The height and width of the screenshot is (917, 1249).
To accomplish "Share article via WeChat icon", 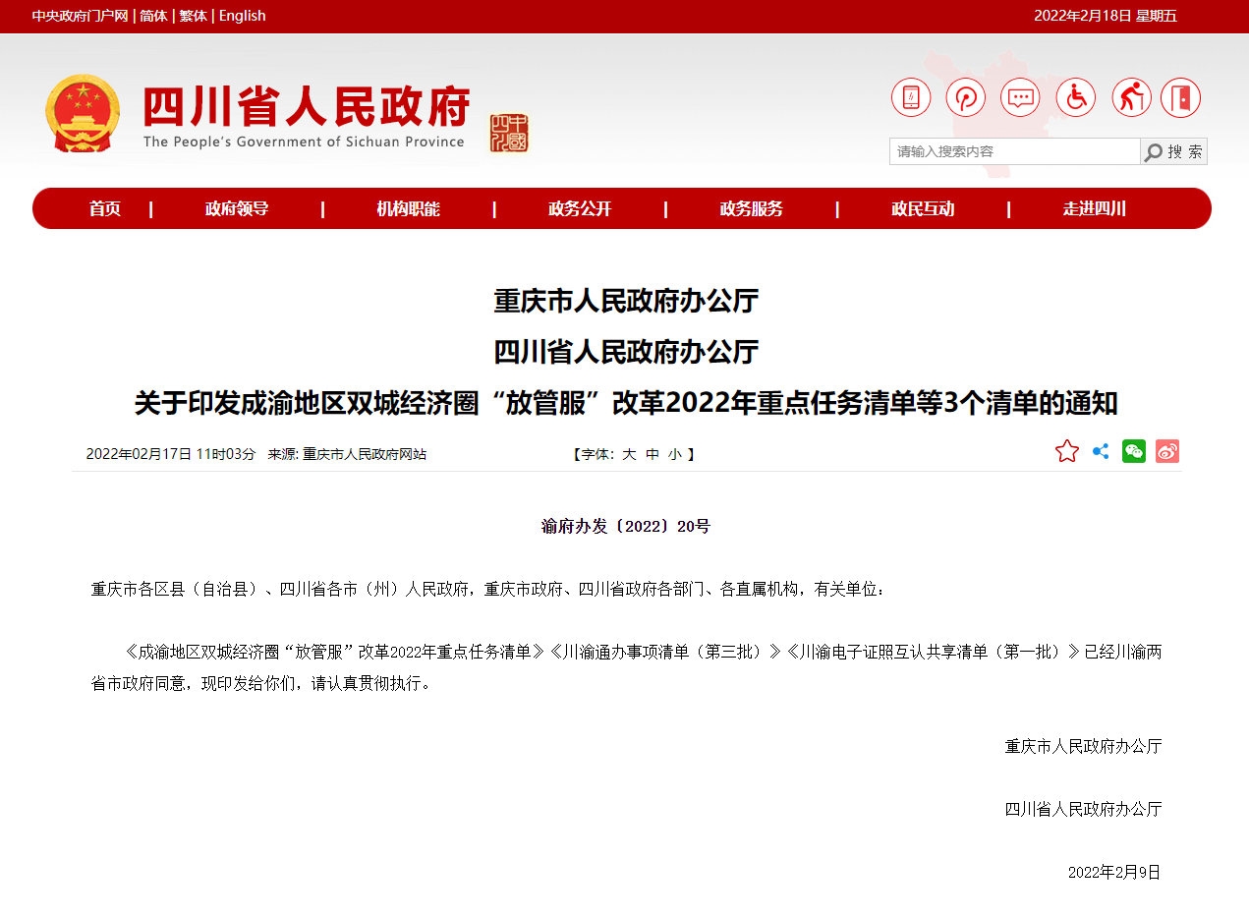I will 1134,451.
